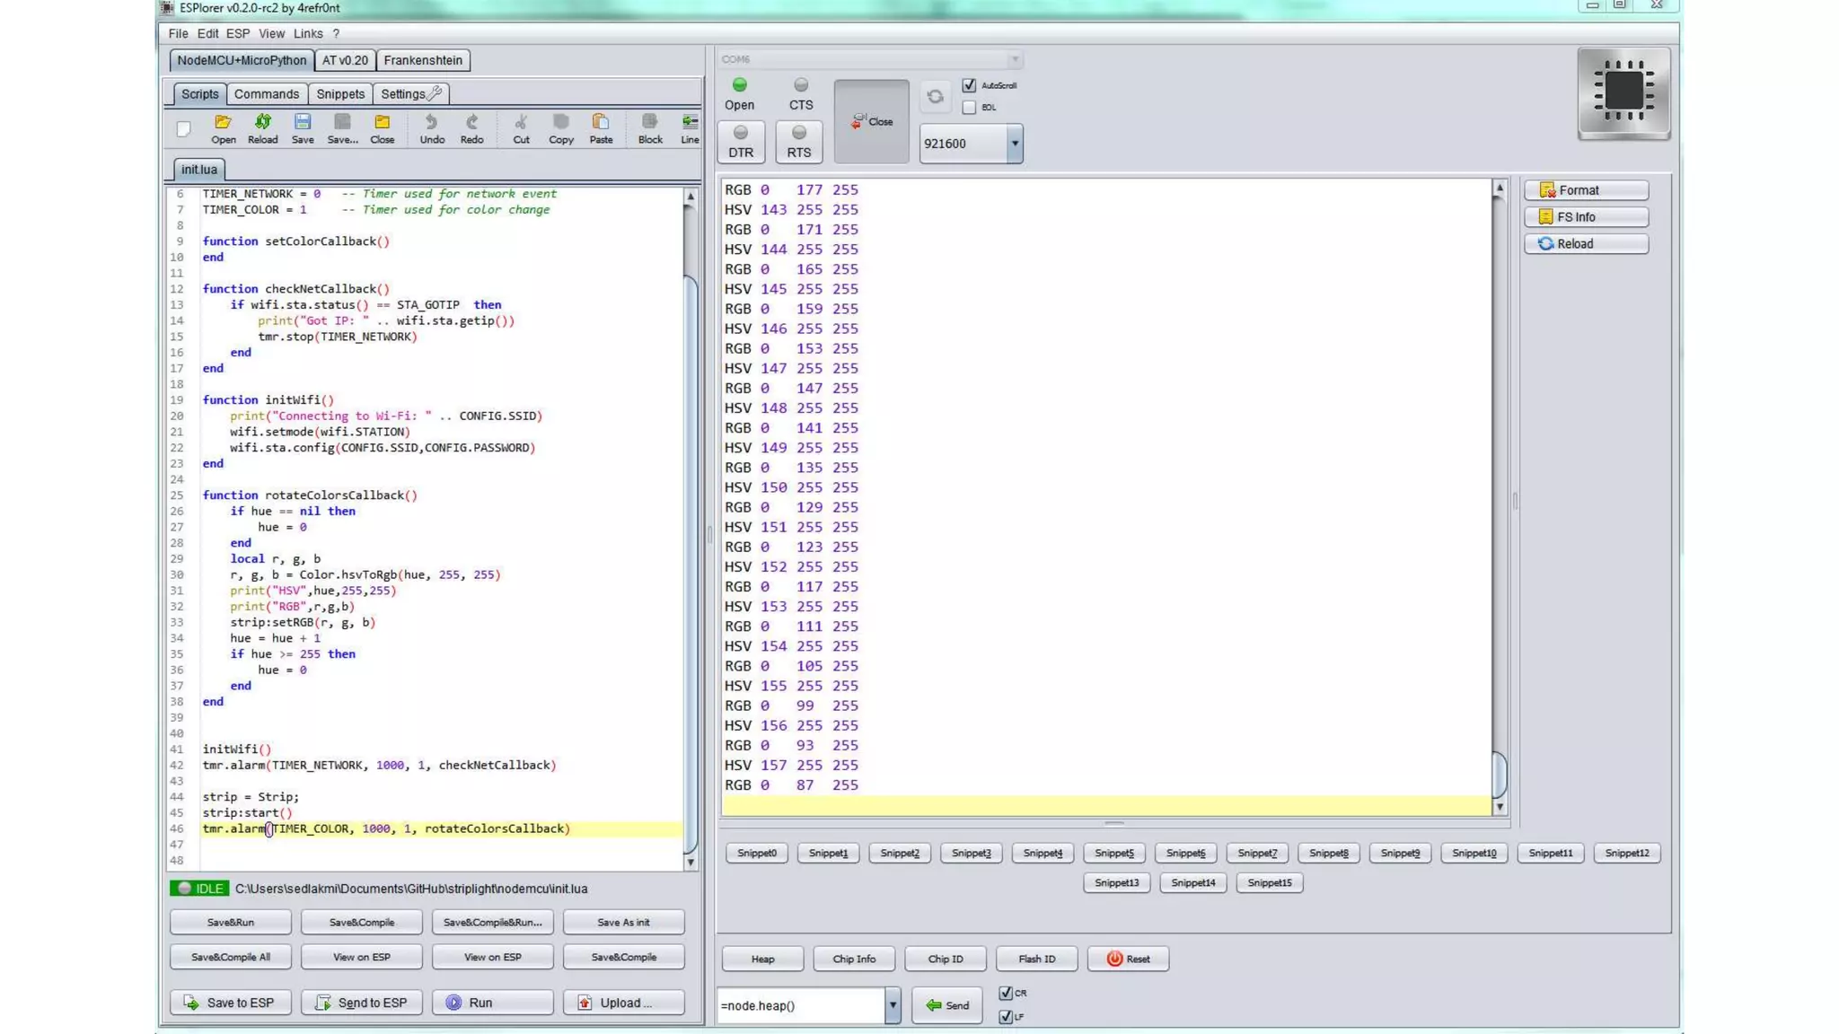
Task: Select the init.lua file tab
Action: 199,169
